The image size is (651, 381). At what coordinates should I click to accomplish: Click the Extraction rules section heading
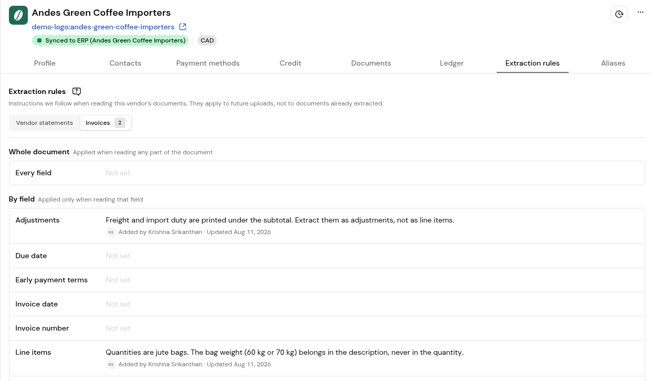pyautogui.click(x=37, y=91)
